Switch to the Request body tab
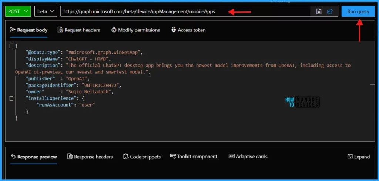The width and height of the screenshot is (379, 181). 29,30
